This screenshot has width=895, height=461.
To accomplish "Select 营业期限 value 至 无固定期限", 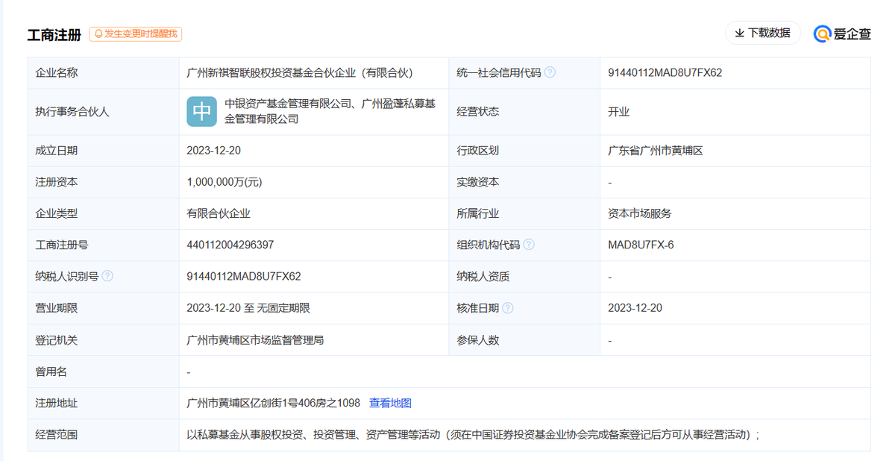I will [248, 308].
